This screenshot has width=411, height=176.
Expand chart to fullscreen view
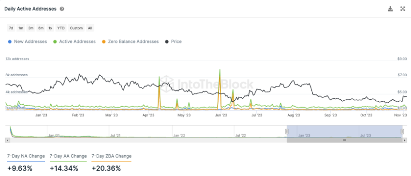point(403,9)
